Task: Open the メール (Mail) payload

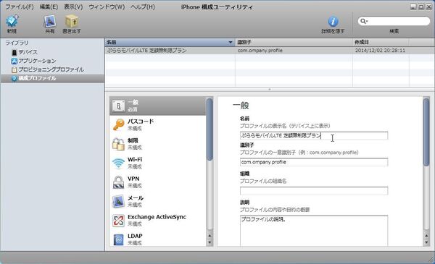Action: [x=157, y=201]
